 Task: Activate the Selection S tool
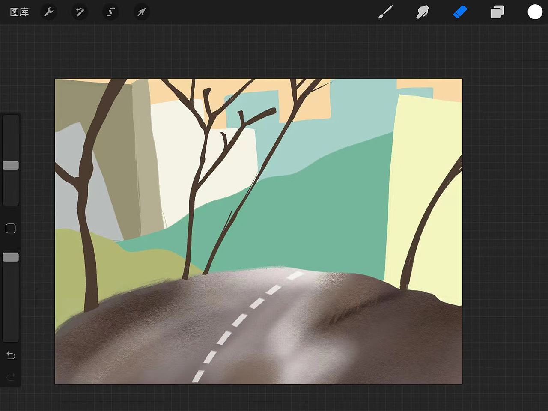click(110, 12)
